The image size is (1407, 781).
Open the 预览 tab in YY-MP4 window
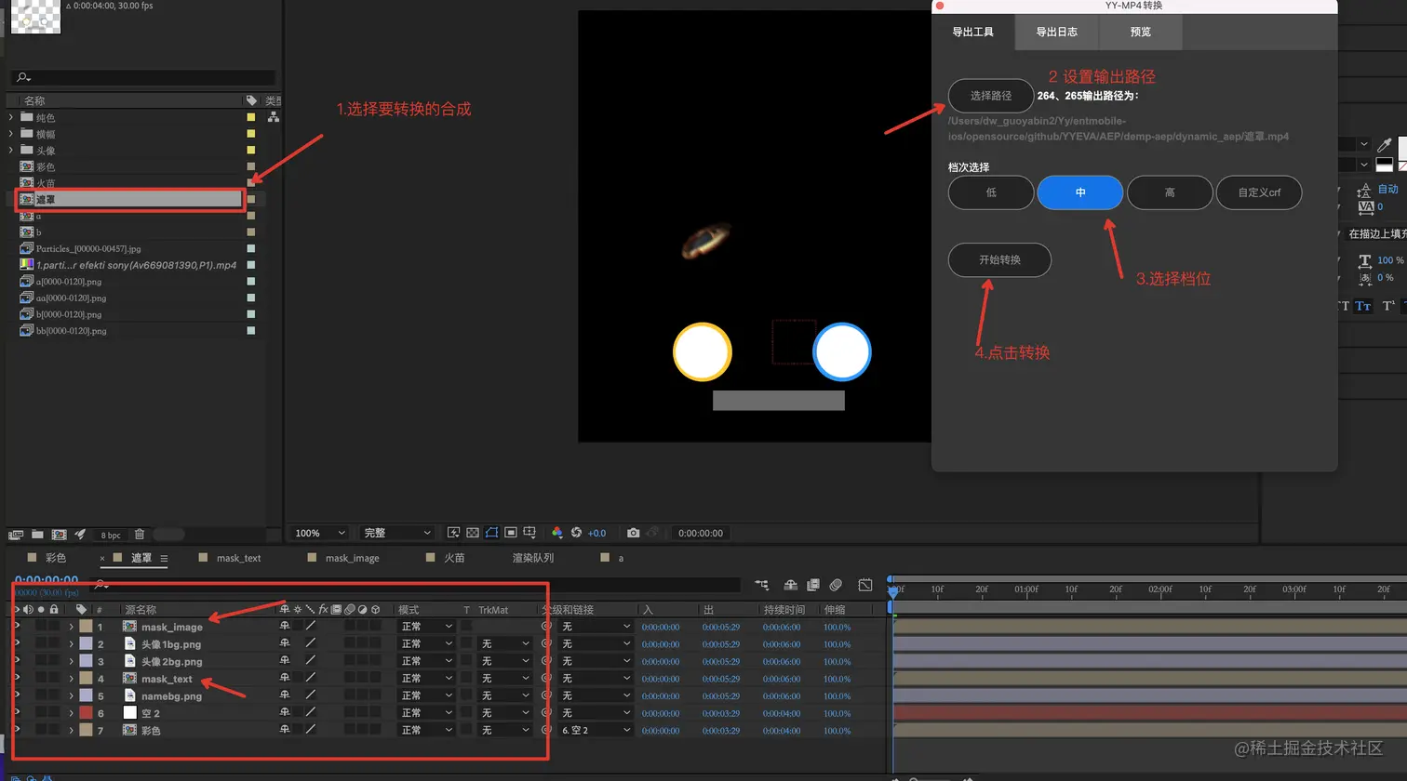click(x=1141, y=32)
